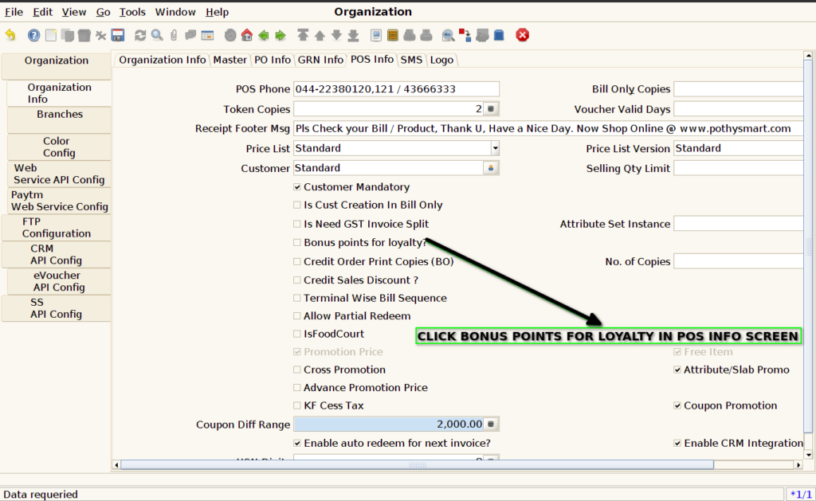The height and width of the screenshot is (501, 816).
Task: Toggle Enable CRM Integration checkbox
Action: pos(677,443)
